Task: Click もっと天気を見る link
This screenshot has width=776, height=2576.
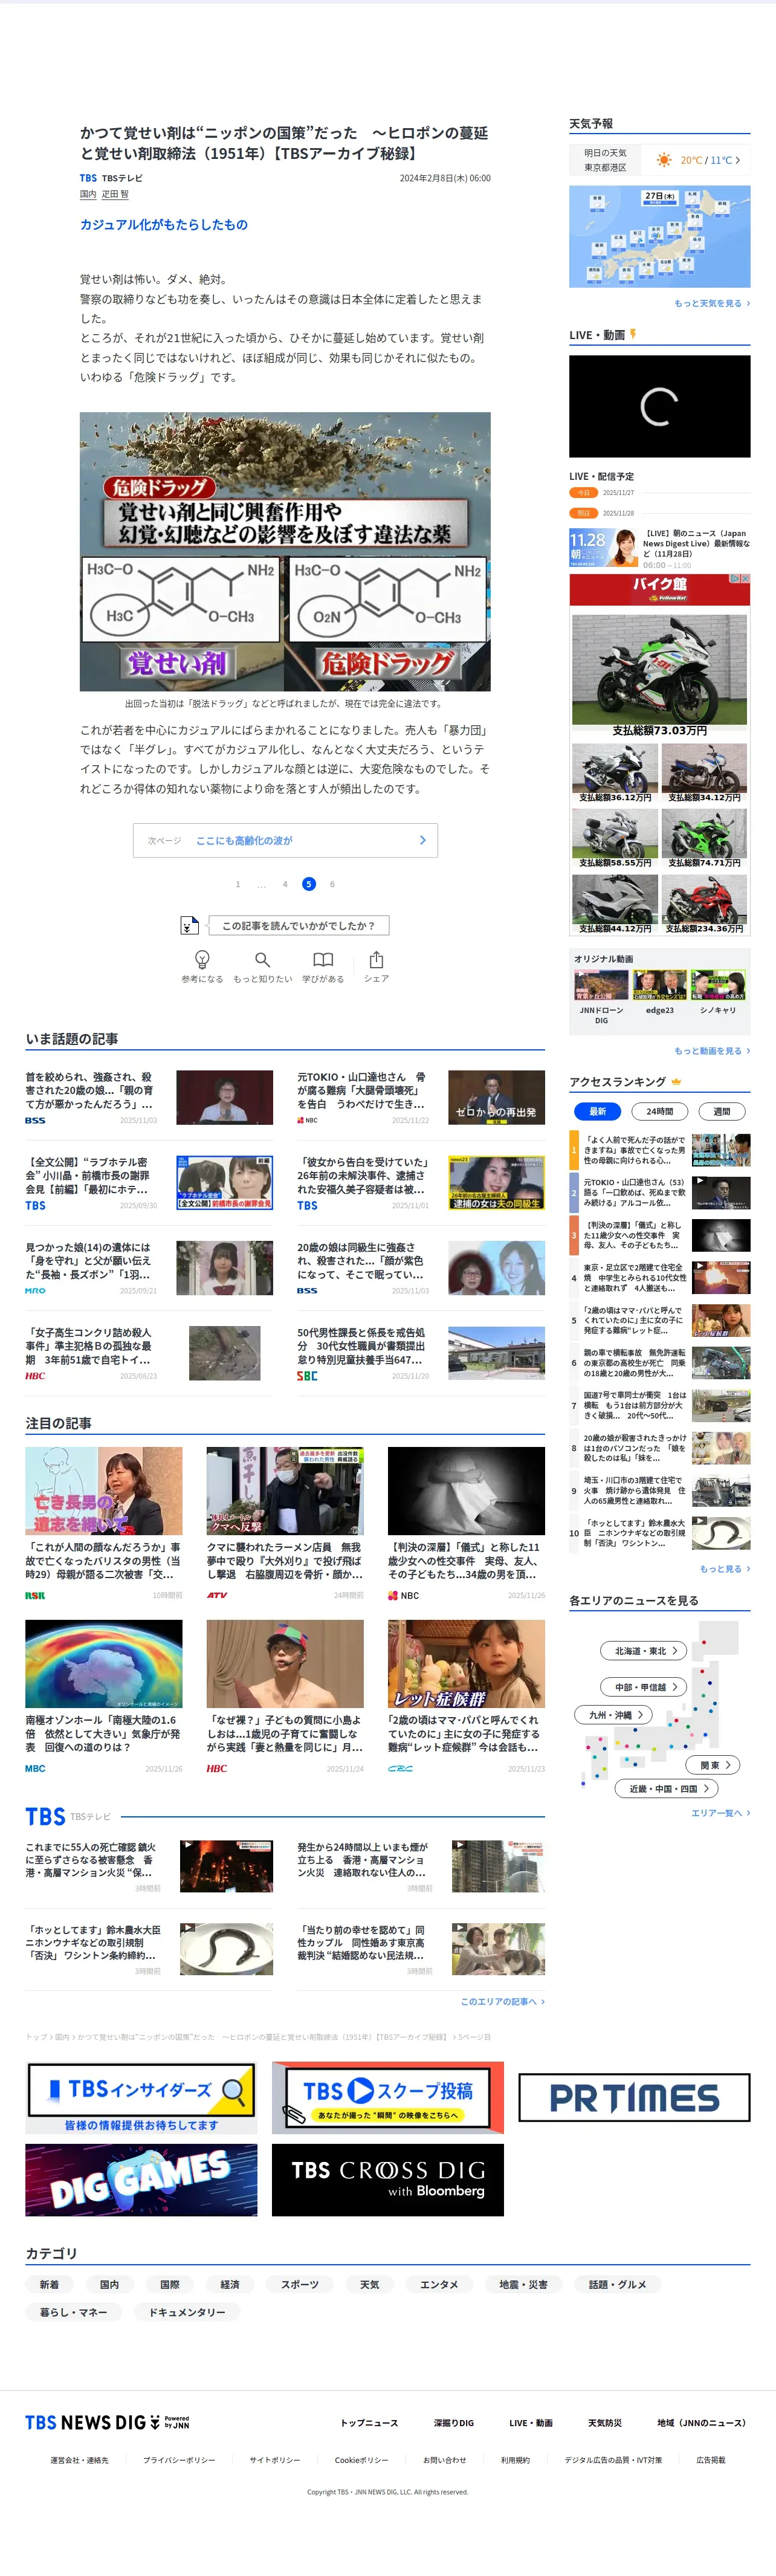Action: 712,303
